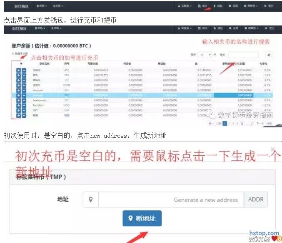Image resolution: width=282 pixels, height=243 pixels.
Task: Expand the $ 市场 dropdown above 账户余额 heading
Action: pyautogui.click(x=57, y=28)
